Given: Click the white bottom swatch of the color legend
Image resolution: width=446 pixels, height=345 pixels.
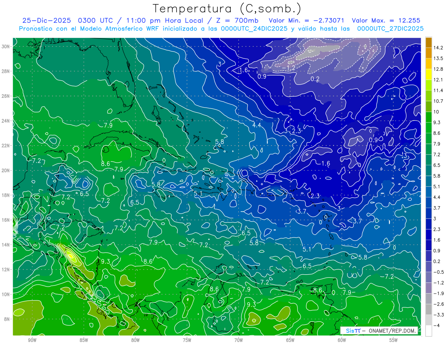Looking at the screenshot, I should pos(429,330).
